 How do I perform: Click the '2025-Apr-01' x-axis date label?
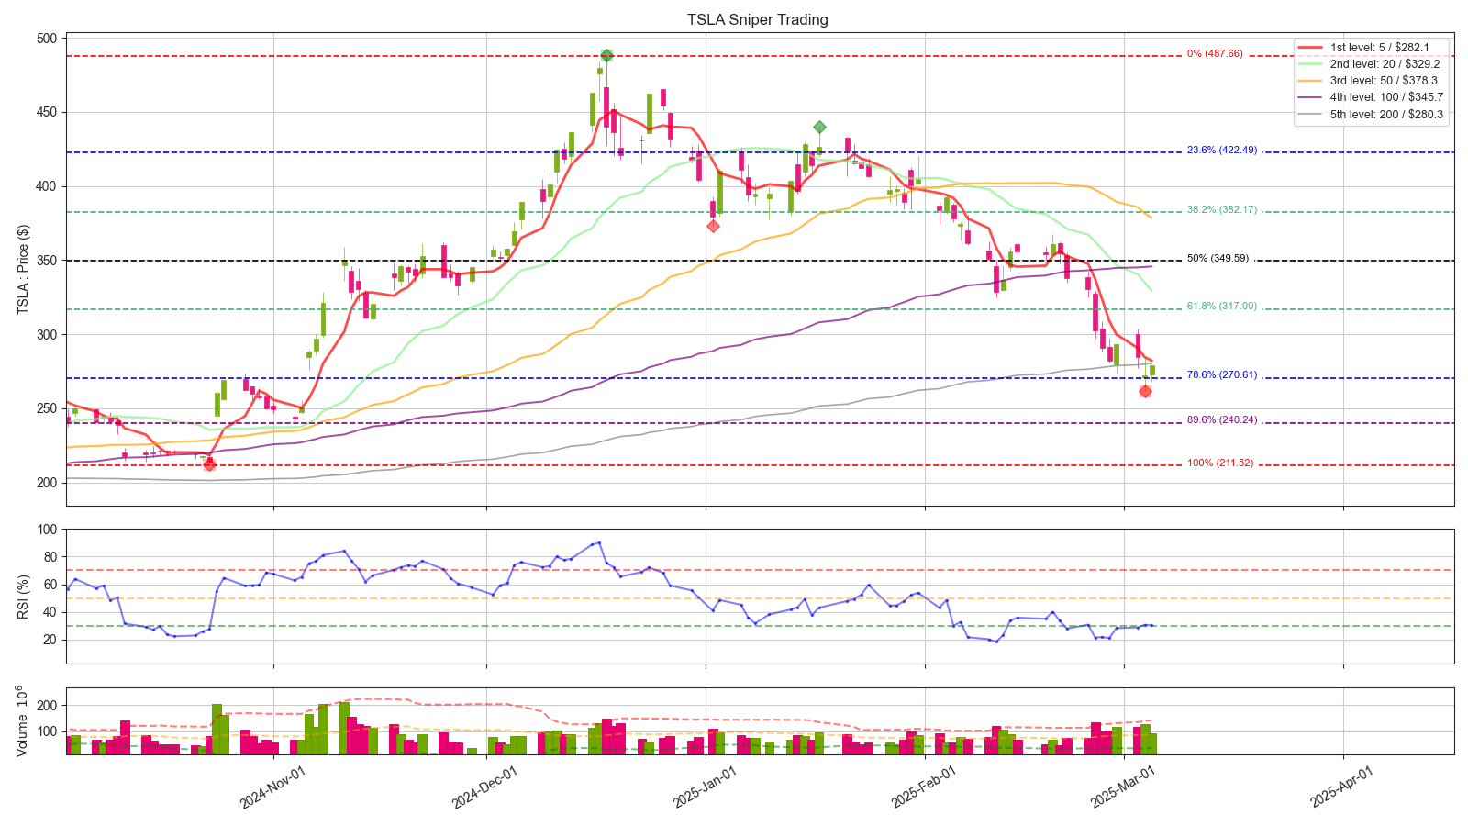coord(1341,787)
